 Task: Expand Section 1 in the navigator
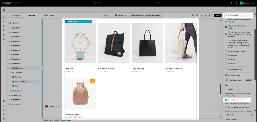pos(10,28)
